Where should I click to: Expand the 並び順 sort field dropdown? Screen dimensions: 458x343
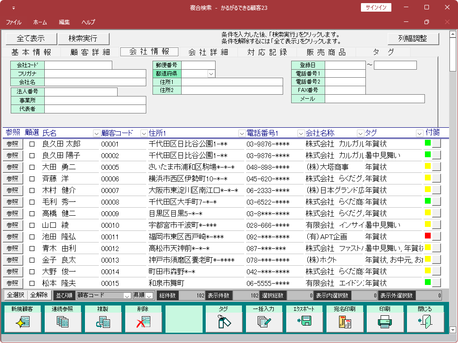(x=127, y=296)
